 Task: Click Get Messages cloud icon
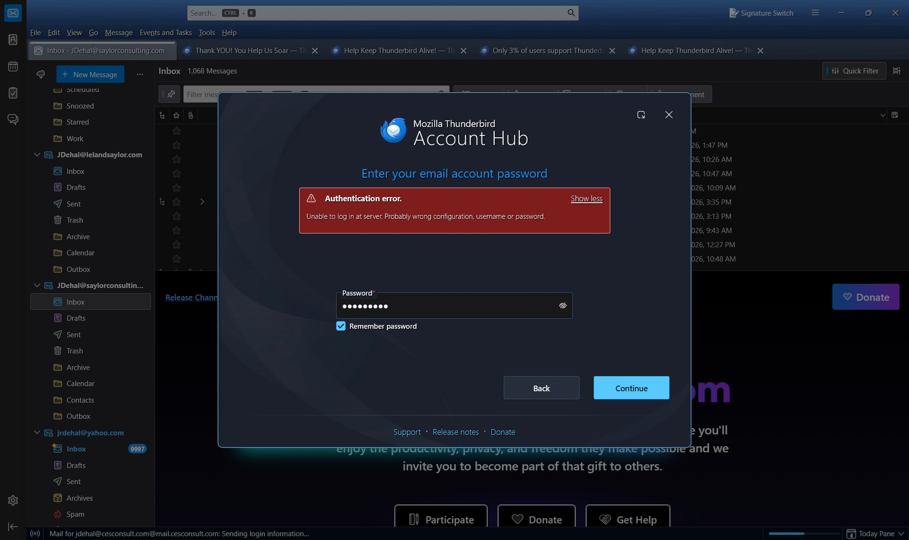point(41,74)
